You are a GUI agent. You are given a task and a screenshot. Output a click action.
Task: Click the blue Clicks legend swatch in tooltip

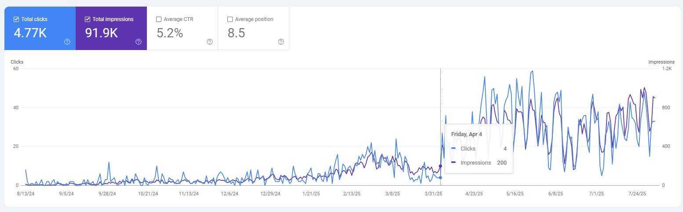454,149
